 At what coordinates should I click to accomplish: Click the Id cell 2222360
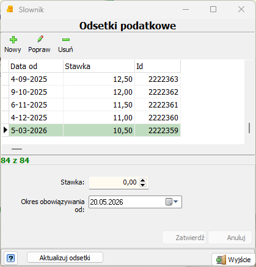(158, 118)
